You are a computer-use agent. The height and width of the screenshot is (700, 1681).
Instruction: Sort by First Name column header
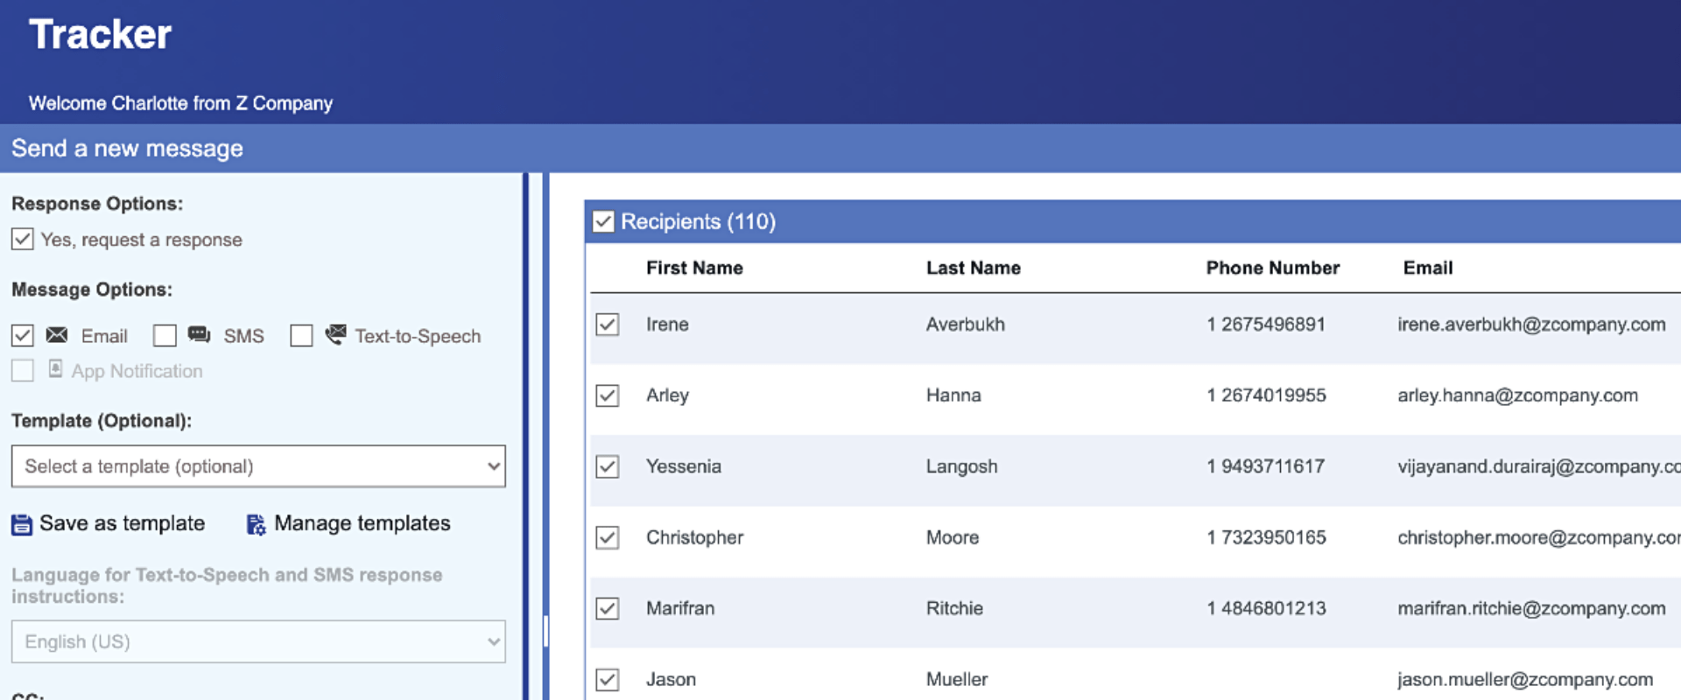click(x=694, y=268)
